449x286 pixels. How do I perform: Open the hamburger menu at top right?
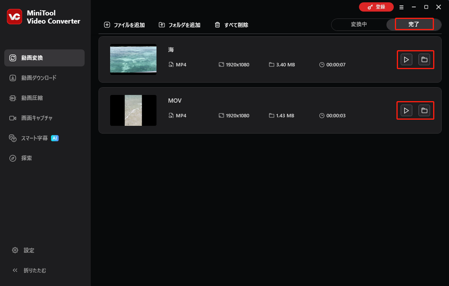point(401,7)
